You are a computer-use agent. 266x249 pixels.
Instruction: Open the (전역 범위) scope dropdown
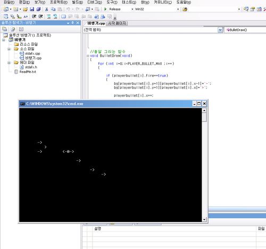pos(220,30)
